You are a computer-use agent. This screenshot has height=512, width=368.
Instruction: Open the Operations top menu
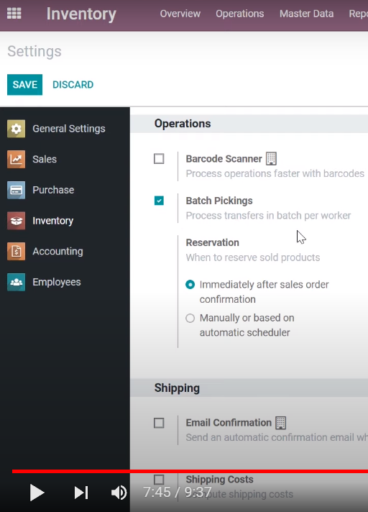240,14
